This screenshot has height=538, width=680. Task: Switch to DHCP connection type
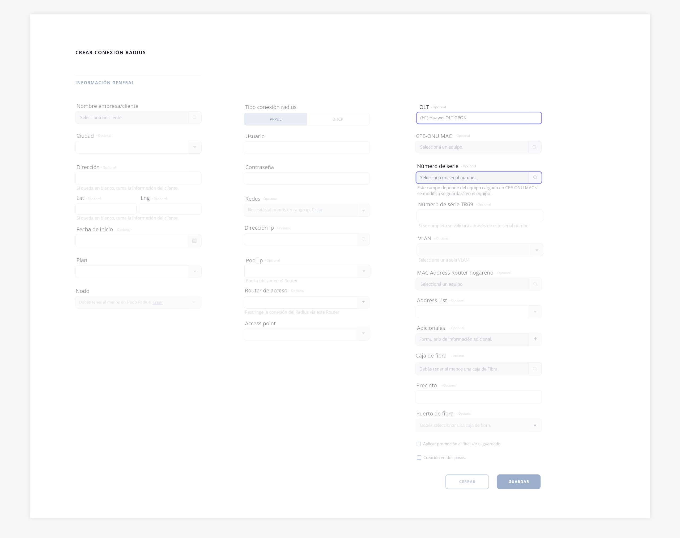[338, 119]
